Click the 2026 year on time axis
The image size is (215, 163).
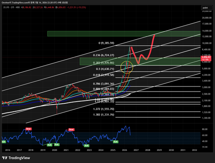(x=124, y=150)
